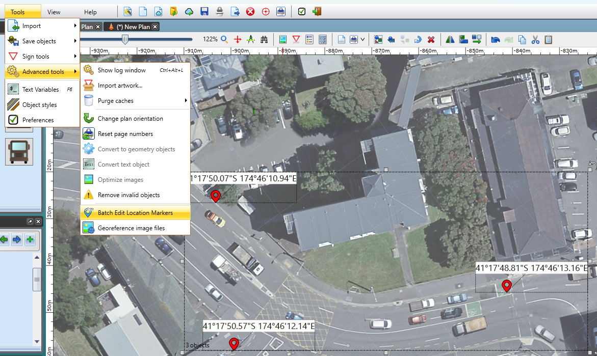597x356 pixels.
Task: Click the red X close icon in top toolbar
Action: [x=250, y=12]
